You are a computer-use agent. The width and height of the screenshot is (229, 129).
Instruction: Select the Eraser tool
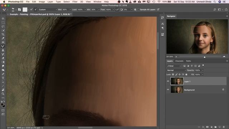pyautogui.click(x=3, y=58)
